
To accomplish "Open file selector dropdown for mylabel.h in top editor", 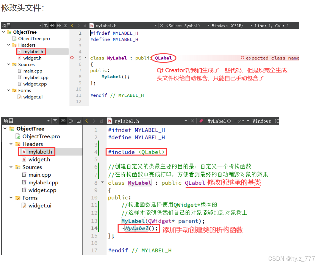I will click(156, 26).
